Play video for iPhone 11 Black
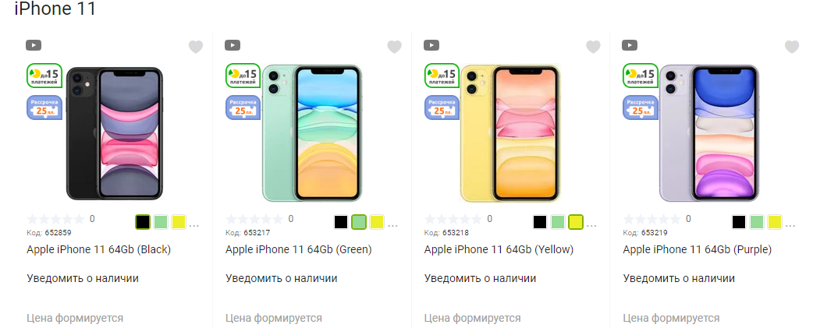Viewport: 813px width, 328px height. 34,45
